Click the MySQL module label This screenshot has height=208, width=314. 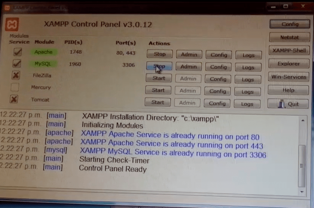[x=43, y=64]
